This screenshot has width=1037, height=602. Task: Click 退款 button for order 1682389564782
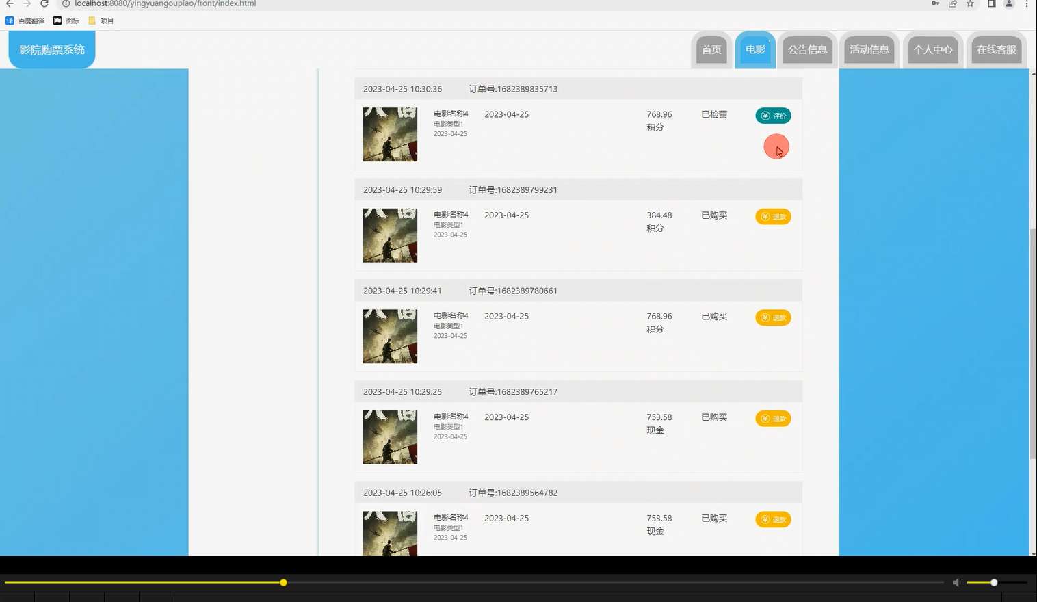pyautogui.click(x=773, y=520)
